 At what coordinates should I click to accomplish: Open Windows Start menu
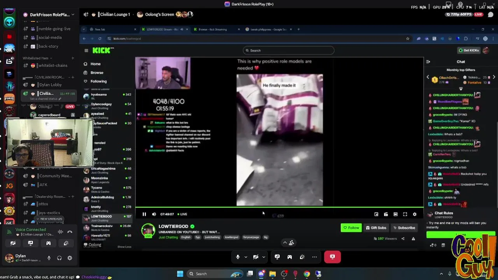[180, 274]
